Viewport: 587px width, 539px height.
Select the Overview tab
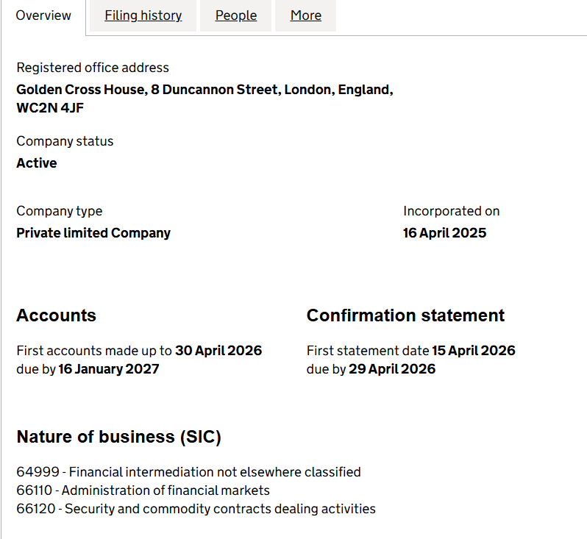click(43, 15)
